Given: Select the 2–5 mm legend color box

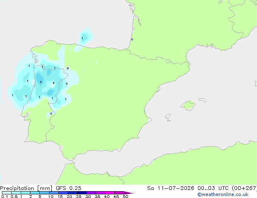Looking at the screenshot, I should [x=35, y=193].
